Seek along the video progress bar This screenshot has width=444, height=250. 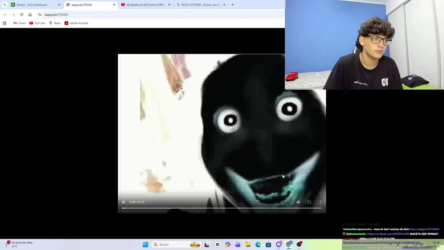tap(222, 208)
